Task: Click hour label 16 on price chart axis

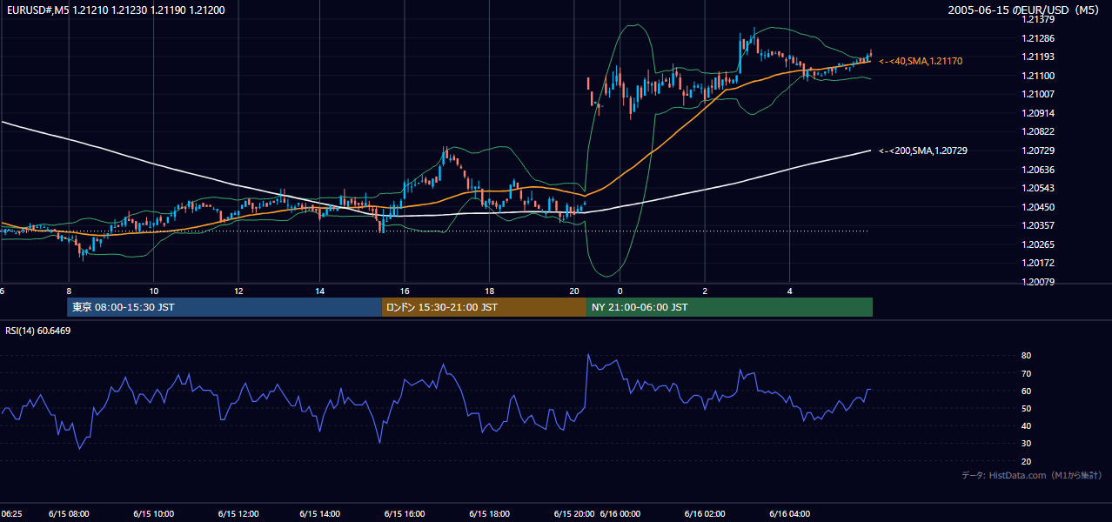Action: tap(405, 291)
